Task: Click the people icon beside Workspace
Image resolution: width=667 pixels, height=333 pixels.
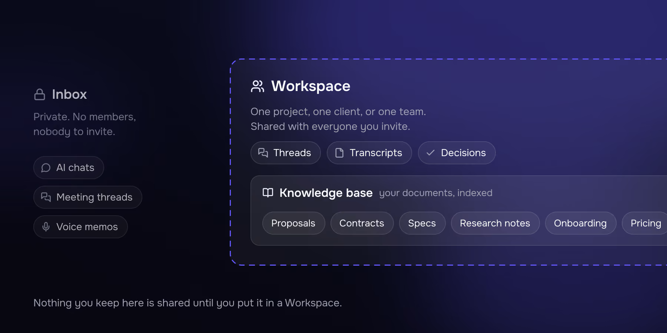Action: coord(258,86)
